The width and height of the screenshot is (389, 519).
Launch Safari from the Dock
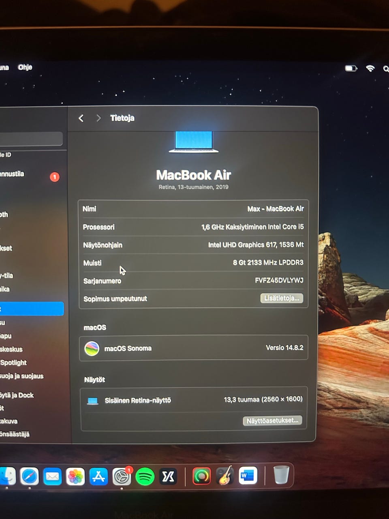30,476
